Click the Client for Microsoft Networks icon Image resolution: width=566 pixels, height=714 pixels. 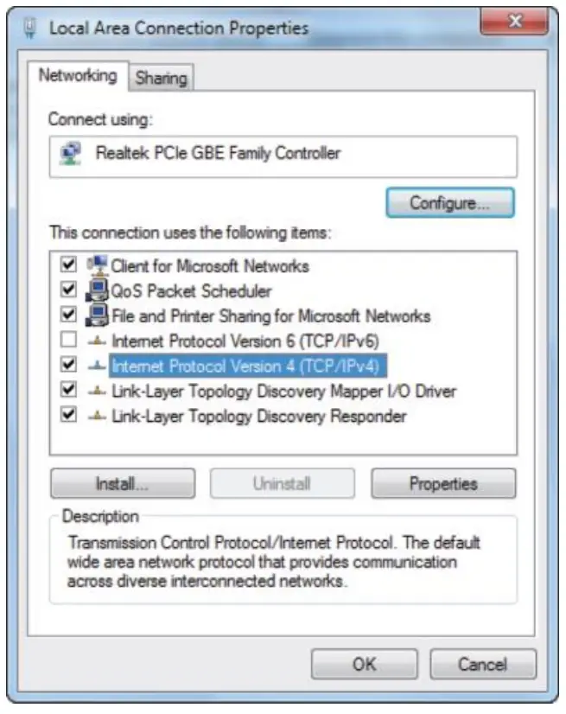click(x=97, y=265)
